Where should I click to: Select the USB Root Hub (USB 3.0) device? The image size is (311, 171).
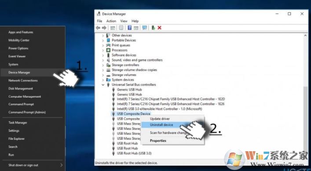(134, 153)
